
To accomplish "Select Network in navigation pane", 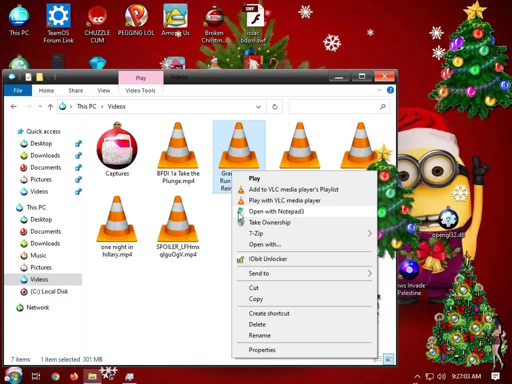I will click(37, 307).
